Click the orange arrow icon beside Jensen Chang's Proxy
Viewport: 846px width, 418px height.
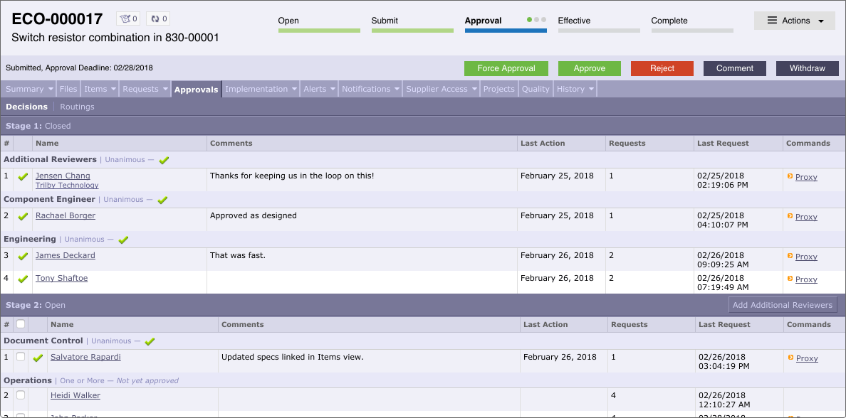pos(790,176)
